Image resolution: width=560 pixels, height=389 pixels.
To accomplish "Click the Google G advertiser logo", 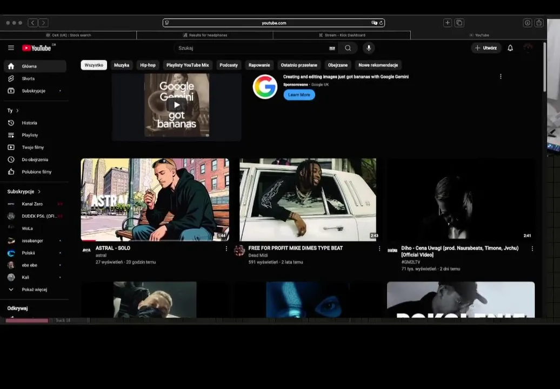I will [265, 87].
